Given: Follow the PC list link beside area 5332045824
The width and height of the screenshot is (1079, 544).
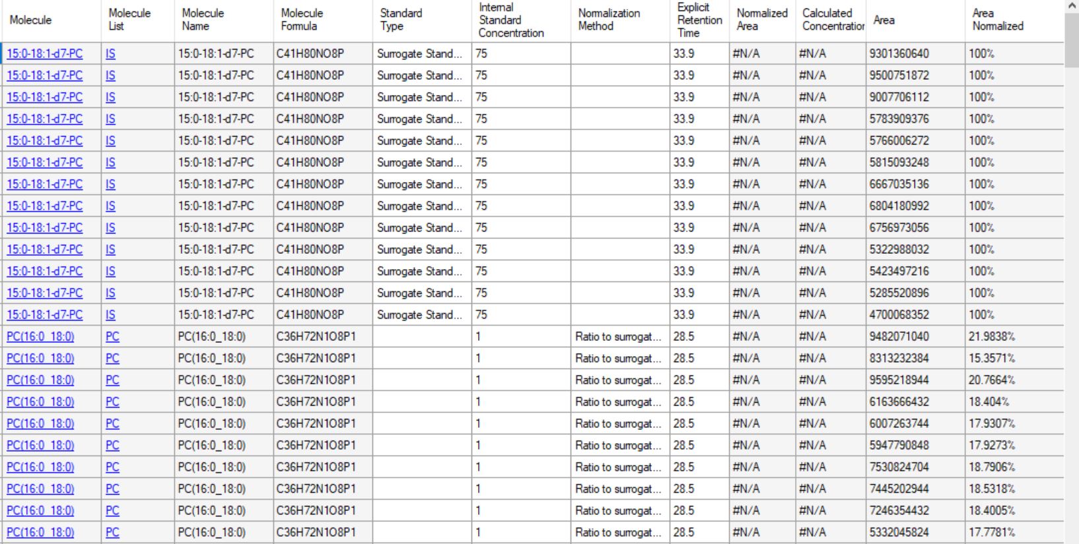Looking at the screenshot, I should pyautogui.click(x=112, y=533).
